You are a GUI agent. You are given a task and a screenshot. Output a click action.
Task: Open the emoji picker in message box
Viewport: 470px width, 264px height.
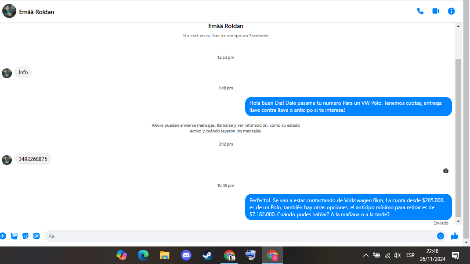[x=440, y=236]
